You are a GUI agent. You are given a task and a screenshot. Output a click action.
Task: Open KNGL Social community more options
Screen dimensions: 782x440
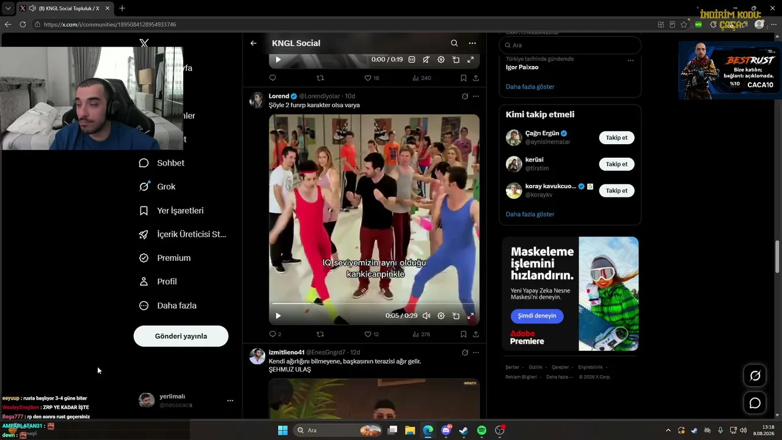[472, 43]
